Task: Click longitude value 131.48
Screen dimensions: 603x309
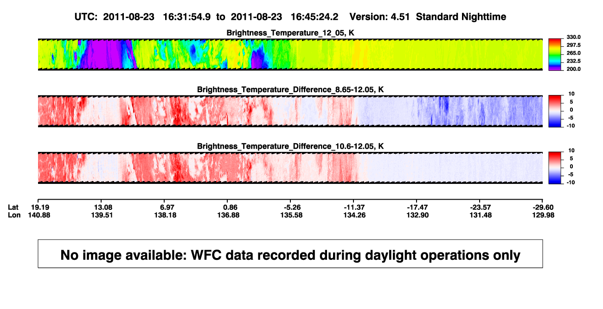Action: 480,215
